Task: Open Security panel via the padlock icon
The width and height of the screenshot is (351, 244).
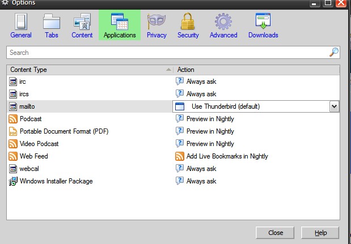Action: tap(188, 23)
